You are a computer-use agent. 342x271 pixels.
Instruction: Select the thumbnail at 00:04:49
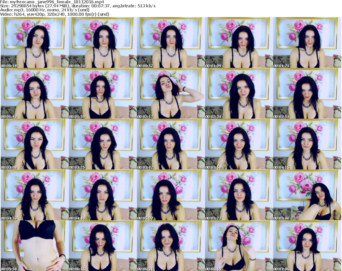(103, 195)
